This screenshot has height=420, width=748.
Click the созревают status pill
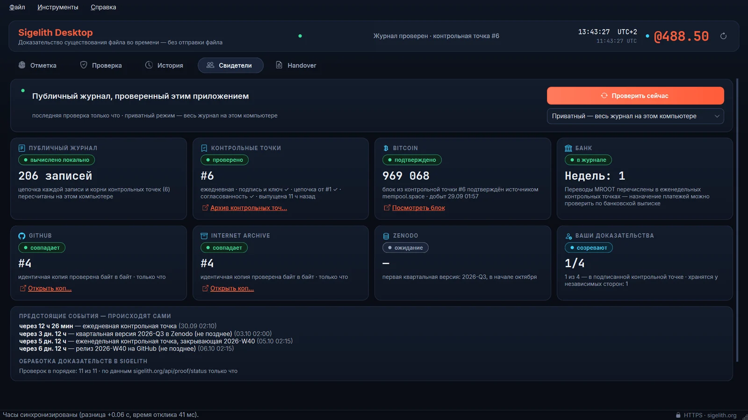589,247
